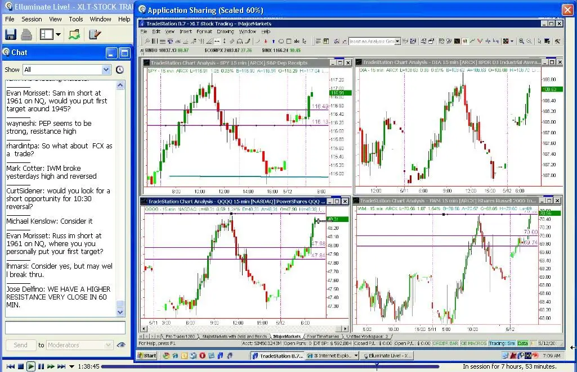Click the recording playback progress bar
Image resolution: width=577 pixels, height=372 pixels.
[270, 366]
